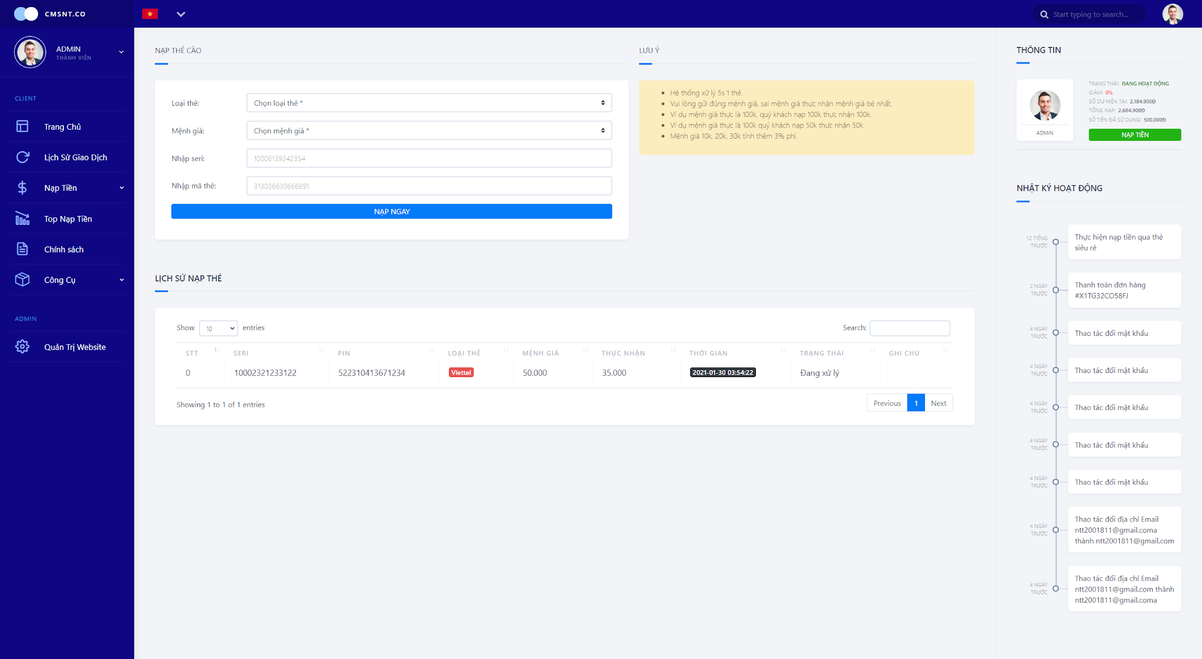This screenshot has width=1202, height=659.
Task: Click the green NẠP TIỀN button
Action: [x=1134, y=135]
